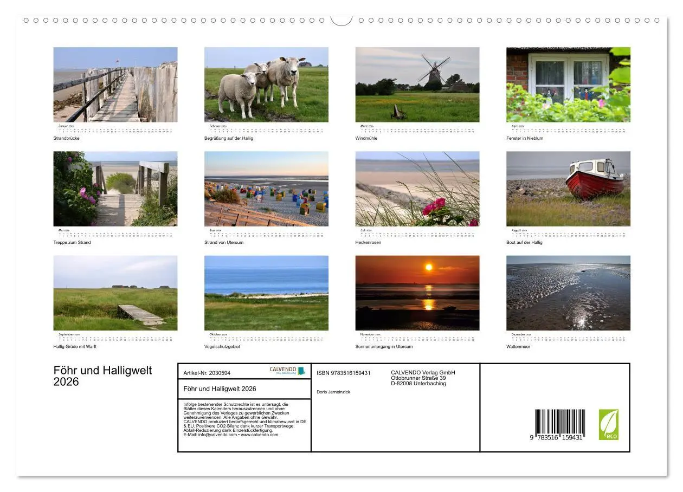This screenshot has width=683, height=492.
Task: Click the caption 'Strand von Utersum'
Action: 224,242
